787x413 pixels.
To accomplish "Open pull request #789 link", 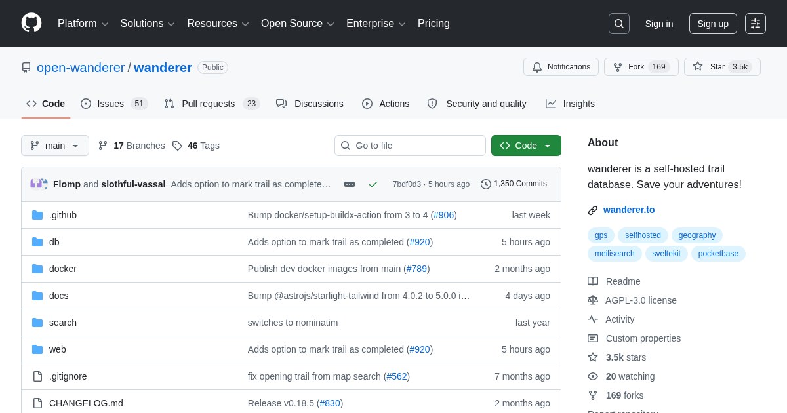I will click(x=417, y=269).
